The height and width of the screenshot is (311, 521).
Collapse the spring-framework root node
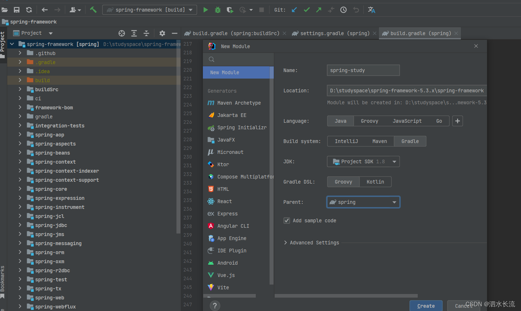coord(12,44)
